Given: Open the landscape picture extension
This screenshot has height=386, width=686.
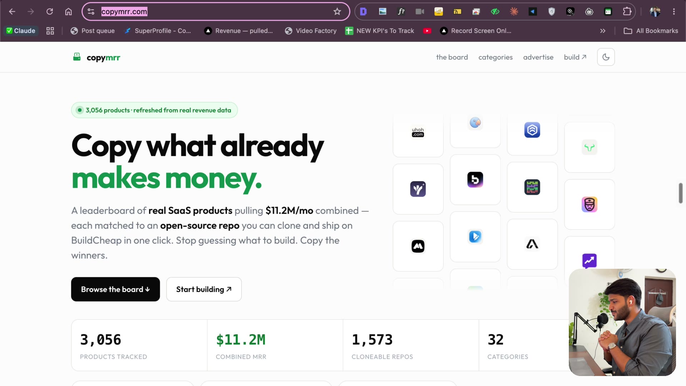Looking at the screenshot, I should 382,11.
